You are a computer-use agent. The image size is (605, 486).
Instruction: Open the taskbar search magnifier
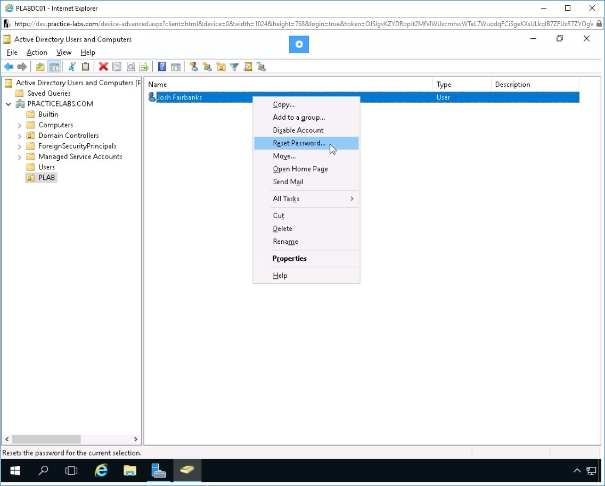(x=43, y=470)
